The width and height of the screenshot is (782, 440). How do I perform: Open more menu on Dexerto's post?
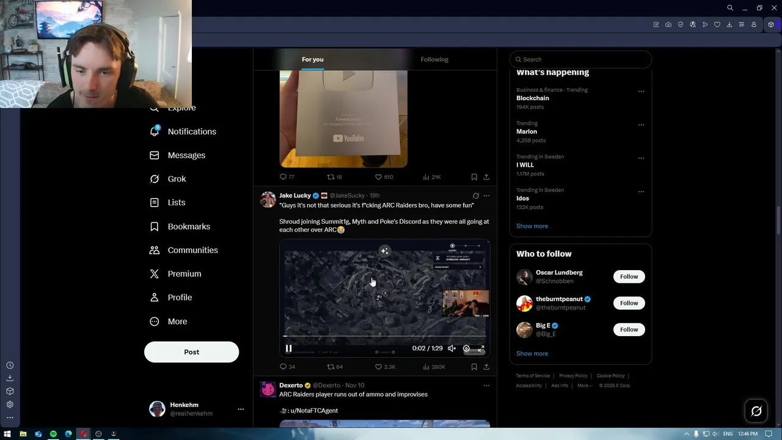tap(486, 386)
